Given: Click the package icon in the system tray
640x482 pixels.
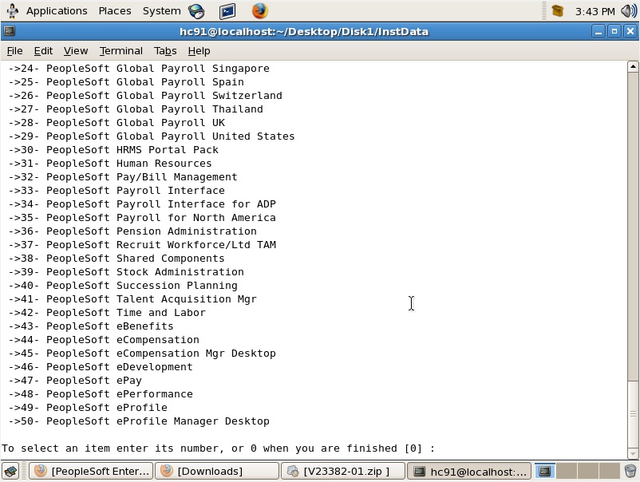Looking at the screenshot, I should tap(557, 10).
